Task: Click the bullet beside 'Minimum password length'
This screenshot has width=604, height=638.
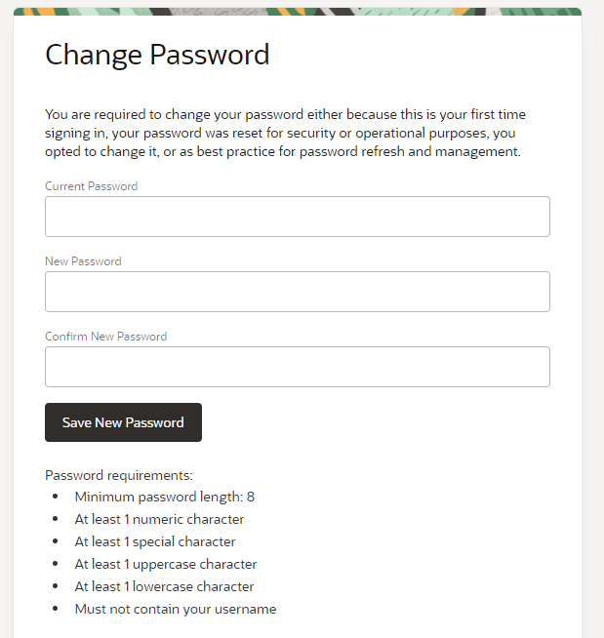Action: pyautogui.click(x=56, y=497)
